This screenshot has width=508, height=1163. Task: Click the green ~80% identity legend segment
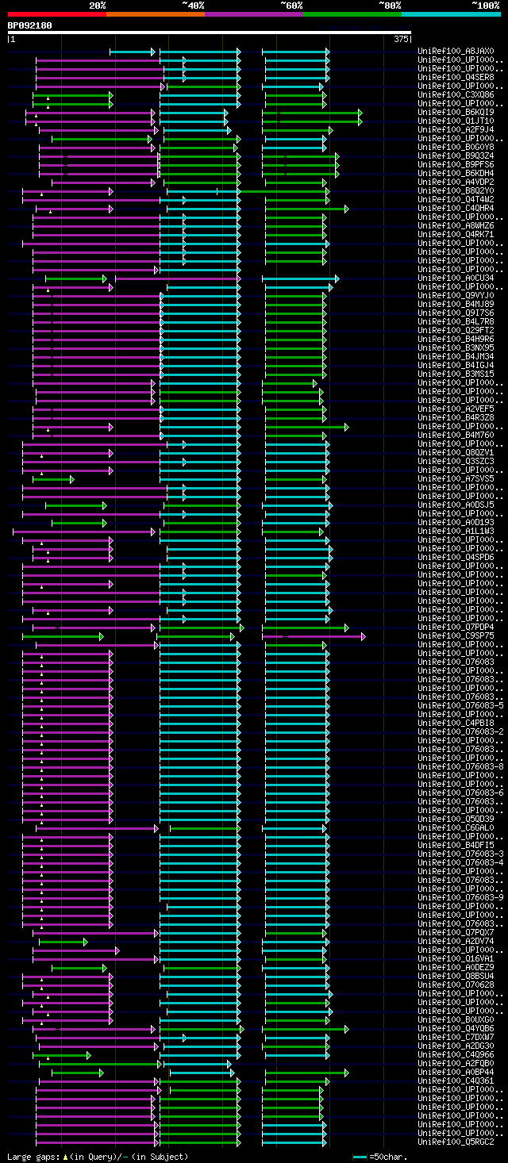(x=352, y=14)
